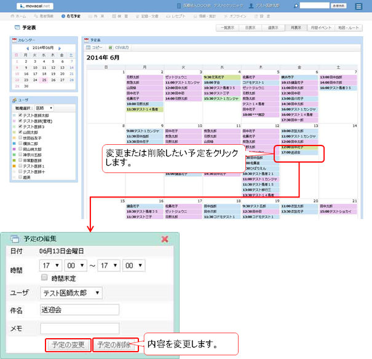Click the 件名 subject input field

(71, 310)
